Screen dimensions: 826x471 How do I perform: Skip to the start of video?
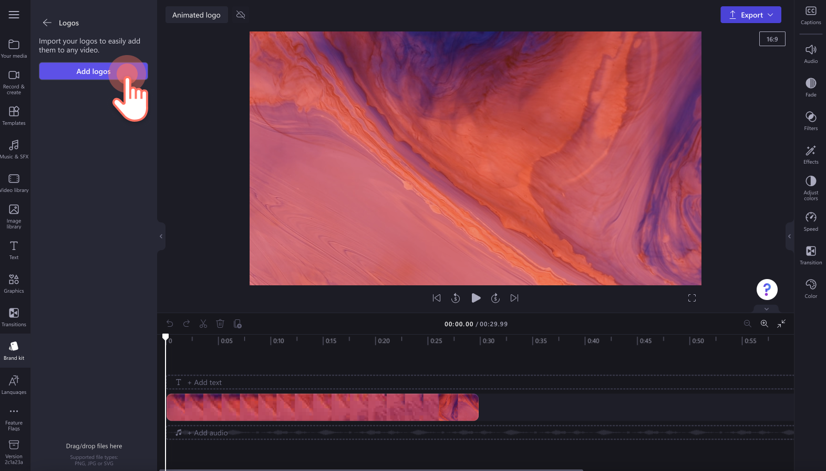(437, 298)
